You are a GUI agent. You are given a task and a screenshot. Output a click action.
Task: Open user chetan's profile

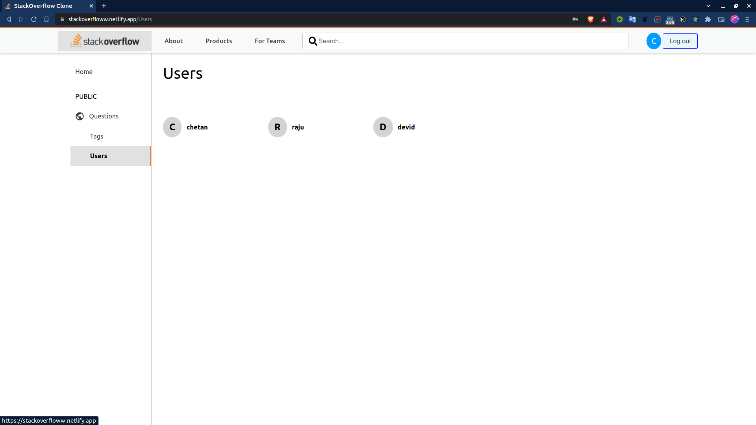click(197, 127)
